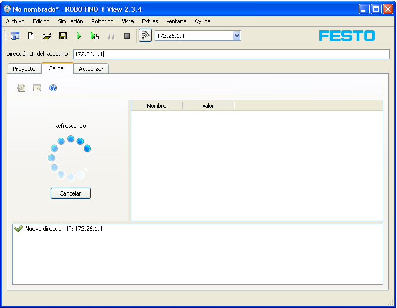Maximize the ROBOTINO View window
This screenshot has height=308, width=397.
(376, 9)
